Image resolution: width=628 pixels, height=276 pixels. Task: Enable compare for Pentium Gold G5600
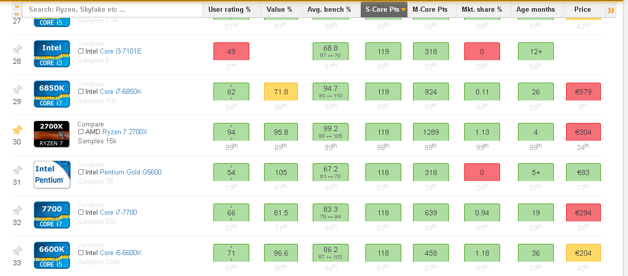coord(81,172)
